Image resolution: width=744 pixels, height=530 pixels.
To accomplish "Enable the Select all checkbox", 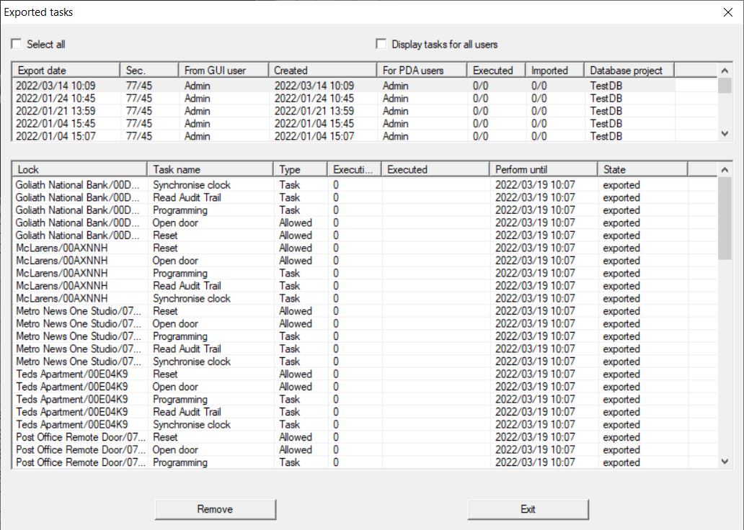I will coord(17,45).
